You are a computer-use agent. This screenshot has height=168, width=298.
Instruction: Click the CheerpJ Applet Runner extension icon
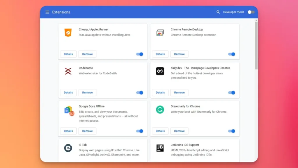click(68, 33)
